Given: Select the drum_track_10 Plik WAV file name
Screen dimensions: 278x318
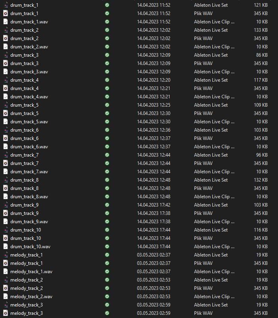Looking at the screenshot, I should click(25, 238).
